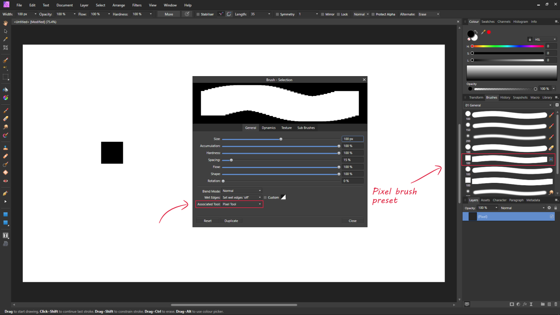
Task: Toggle visibility checkbox of the Pixel layer
Action: click(x=552, y=216)
